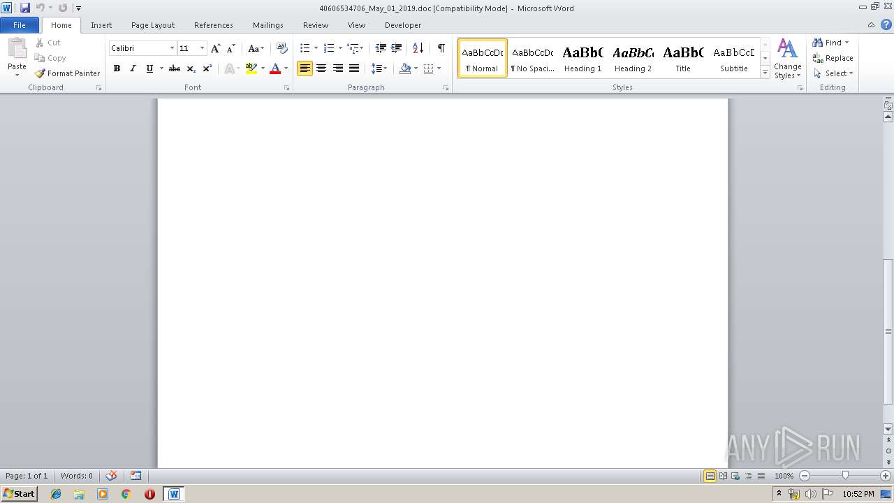
Task: Switch to the Insert tab
Action: 101,25
